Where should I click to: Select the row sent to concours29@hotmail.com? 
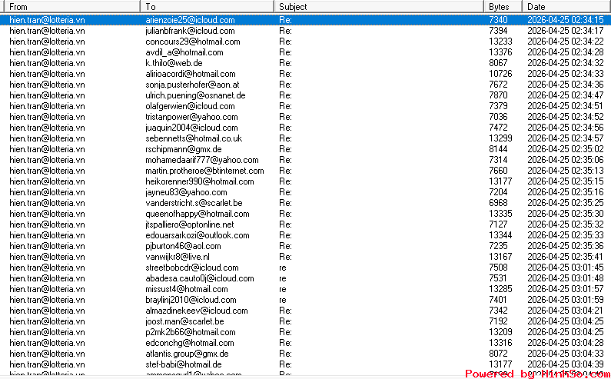[306, 42]
